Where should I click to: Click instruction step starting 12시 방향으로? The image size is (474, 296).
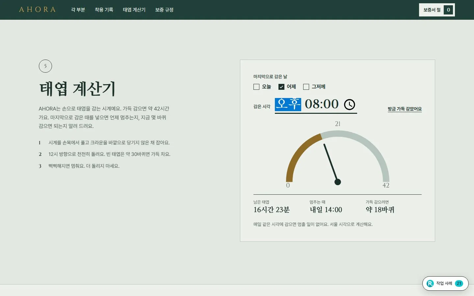pyautogui.click(x=109, y=154)
